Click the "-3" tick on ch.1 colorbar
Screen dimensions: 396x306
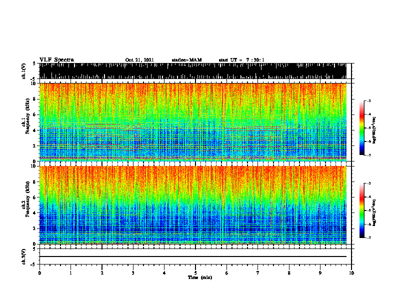[369, 100]
